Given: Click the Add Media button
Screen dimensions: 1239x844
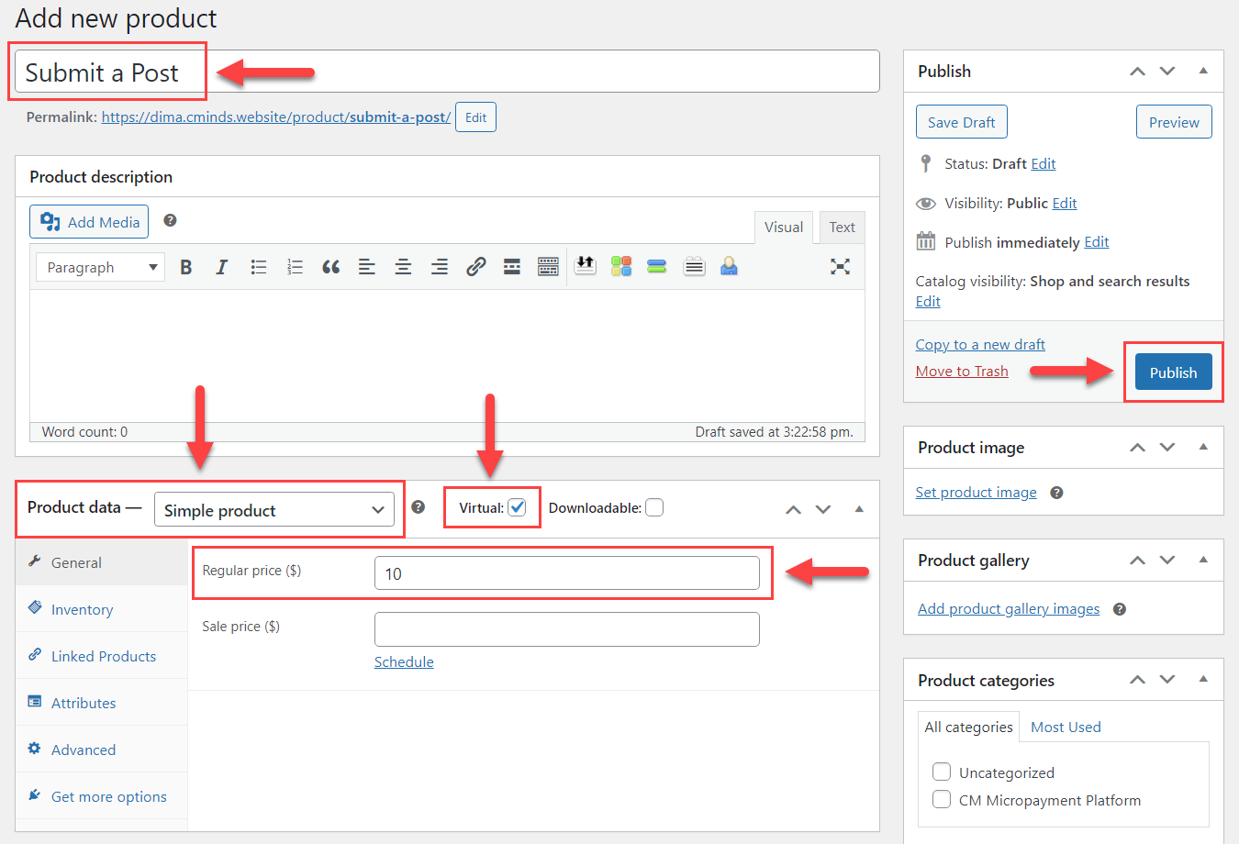Looking at the screenshot, I should coord(89,222).
